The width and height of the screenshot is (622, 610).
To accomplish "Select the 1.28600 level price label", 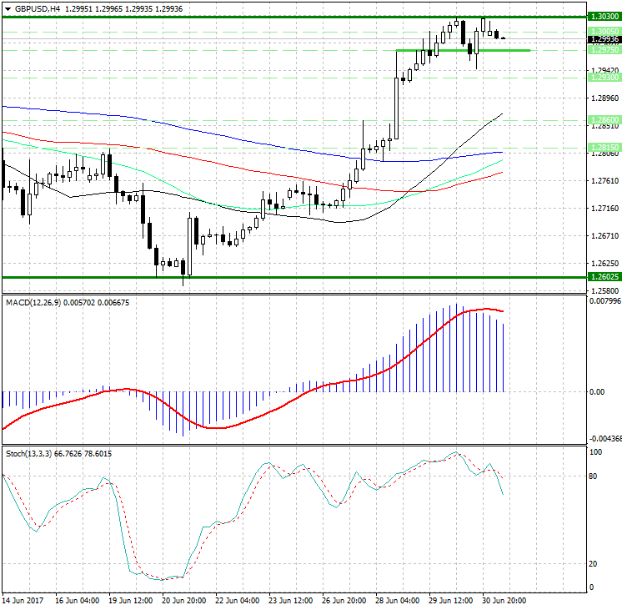I will point(603,120).
